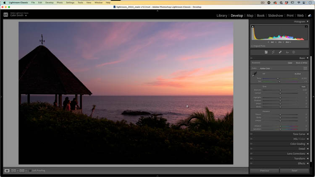Select the Red Eye correction tool

click(287, 52)
